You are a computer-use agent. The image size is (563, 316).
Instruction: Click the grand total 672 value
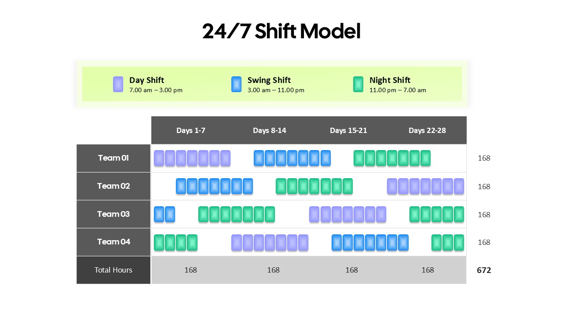click(484, 270)
